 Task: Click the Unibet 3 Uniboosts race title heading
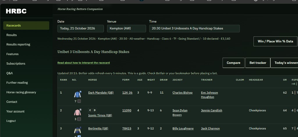click(x=93, y=52)
